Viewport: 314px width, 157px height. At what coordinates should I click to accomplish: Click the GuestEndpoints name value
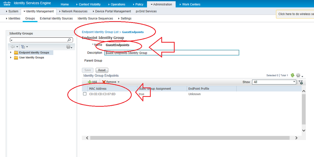click(x=118, y=45)
